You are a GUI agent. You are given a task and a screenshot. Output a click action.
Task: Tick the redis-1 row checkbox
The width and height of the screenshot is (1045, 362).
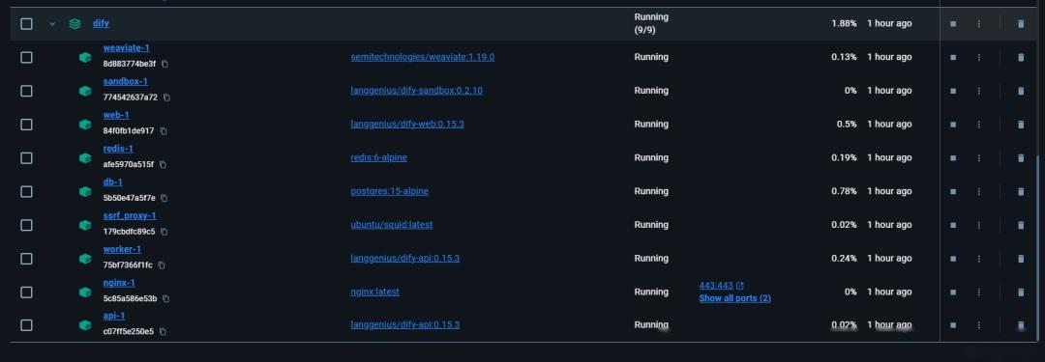coord(26,157)
